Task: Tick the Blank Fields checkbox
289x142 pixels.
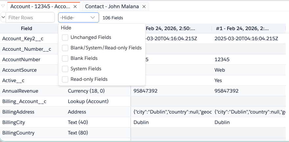Action: coord(65,58)
